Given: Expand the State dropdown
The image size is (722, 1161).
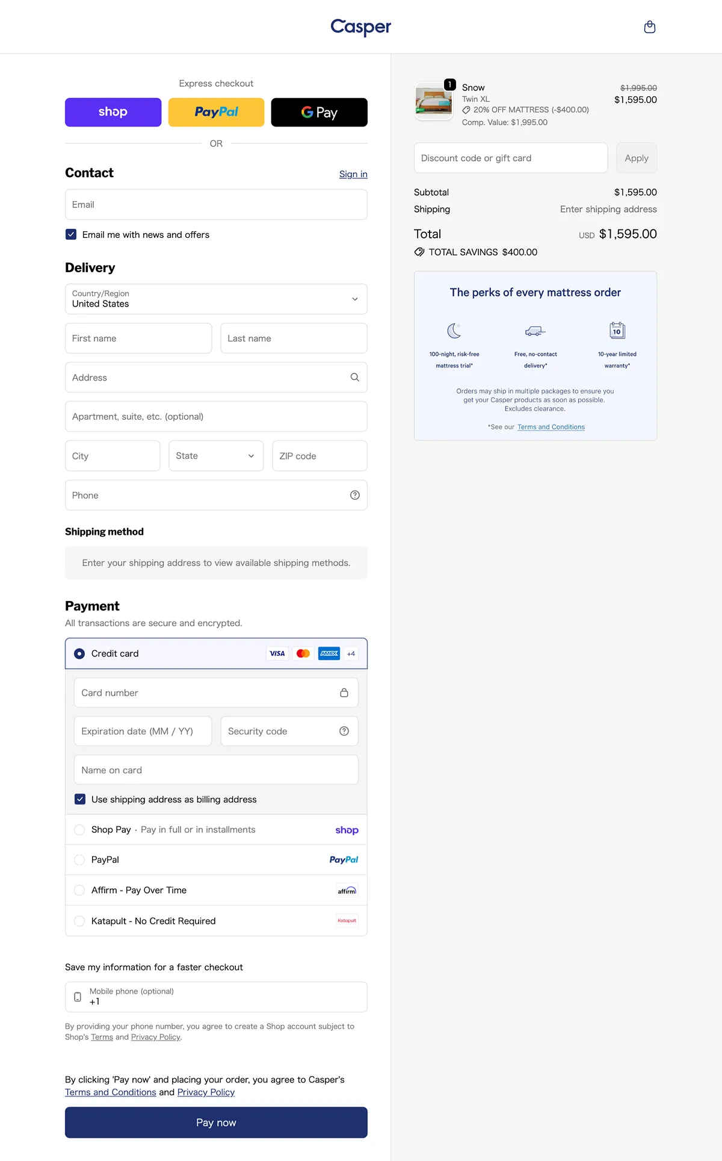Looking at the screenshot, I should pos(216,456).
